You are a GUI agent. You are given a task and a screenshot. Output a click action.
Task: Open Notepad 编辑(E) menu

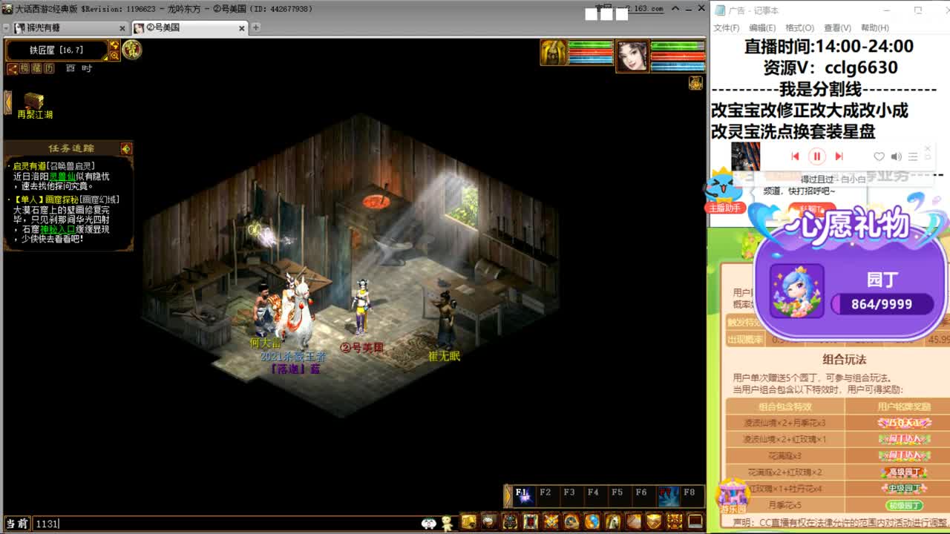pos(762,28)
